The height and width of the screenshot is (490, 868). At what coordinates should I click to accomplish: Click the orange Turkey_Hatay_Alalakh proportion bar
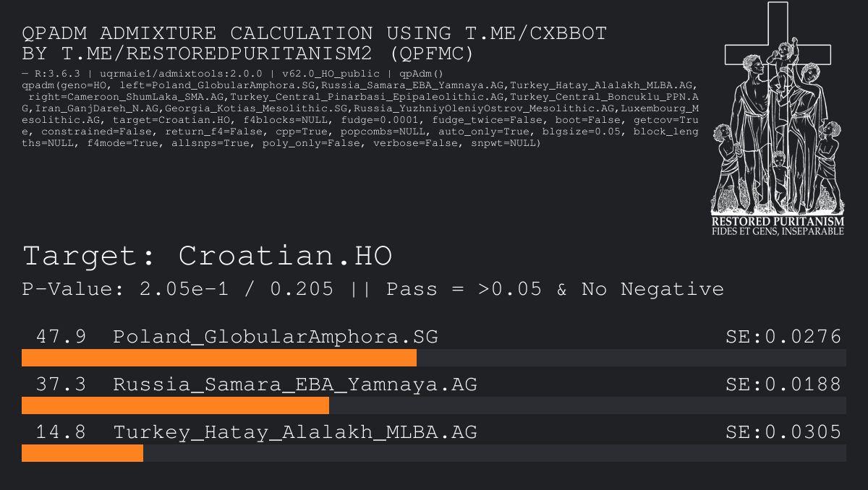pyautogui.click(x=82, y=453)
